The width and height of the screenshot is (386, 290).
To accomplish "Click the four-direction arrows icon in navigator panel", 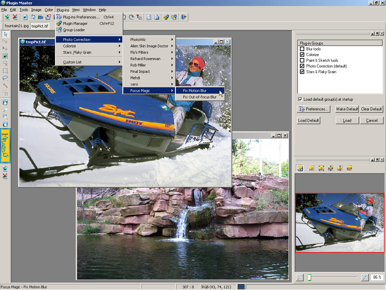I will [331, 168].
